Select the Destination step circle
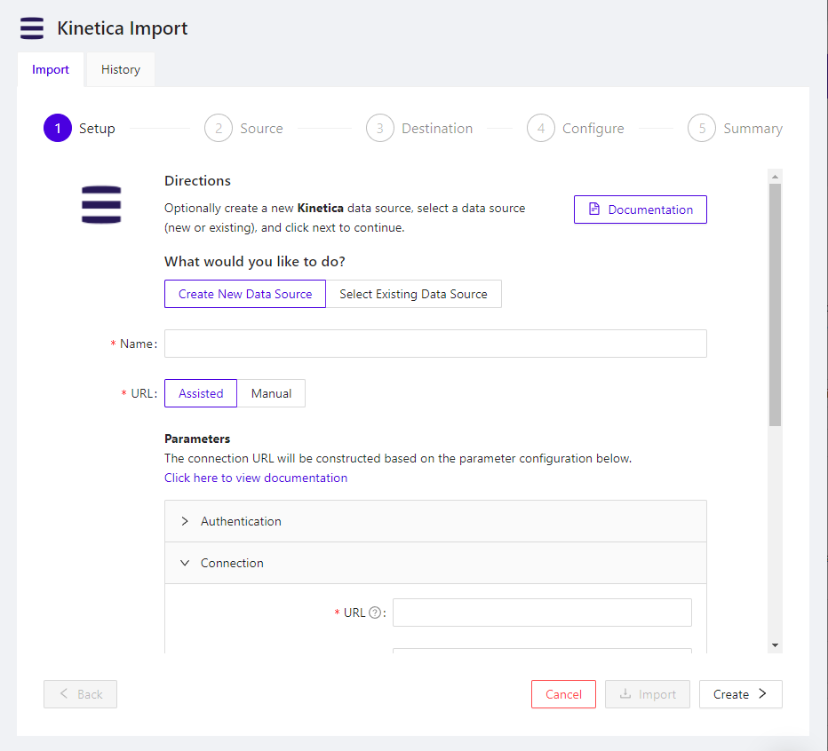The height and width of the screenshot is (751, 828). pos(380,128)
